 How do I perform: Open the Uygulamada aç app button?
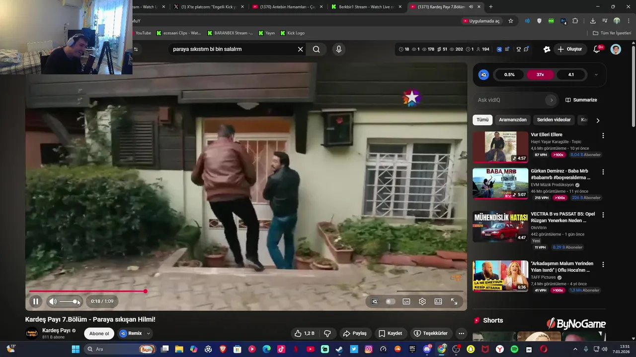tap(481, 21)
